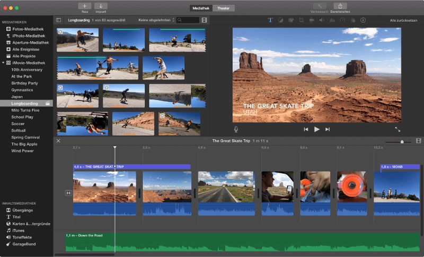
Task: Toggle fullscreen viewer playback arrows
Action: tap(397, 129)
